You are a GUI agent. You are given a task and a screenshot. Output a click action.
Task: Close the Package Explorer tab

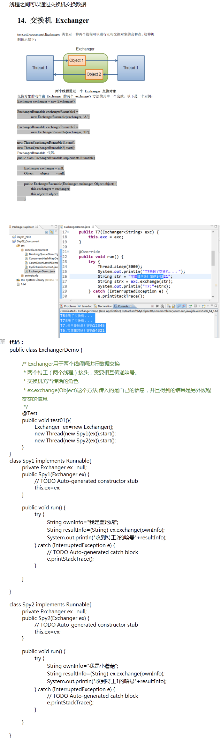point(37,227)
